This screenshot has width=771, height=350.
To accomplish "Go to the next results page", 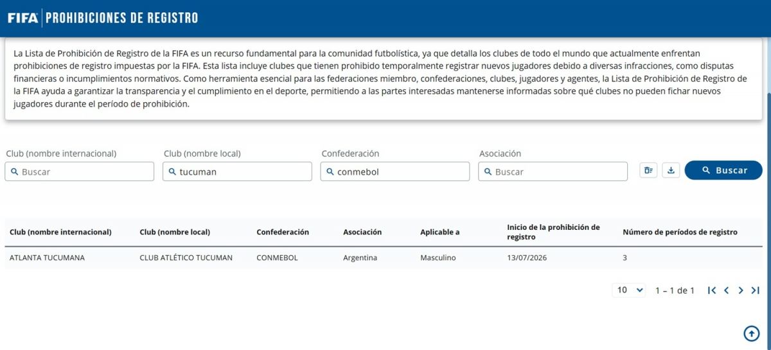I will [x=741, y=290].
